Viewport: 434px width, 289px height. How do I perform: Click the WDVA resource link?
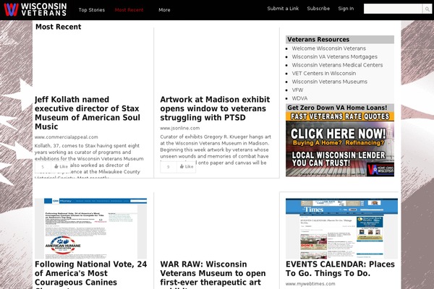click(299, 98)
